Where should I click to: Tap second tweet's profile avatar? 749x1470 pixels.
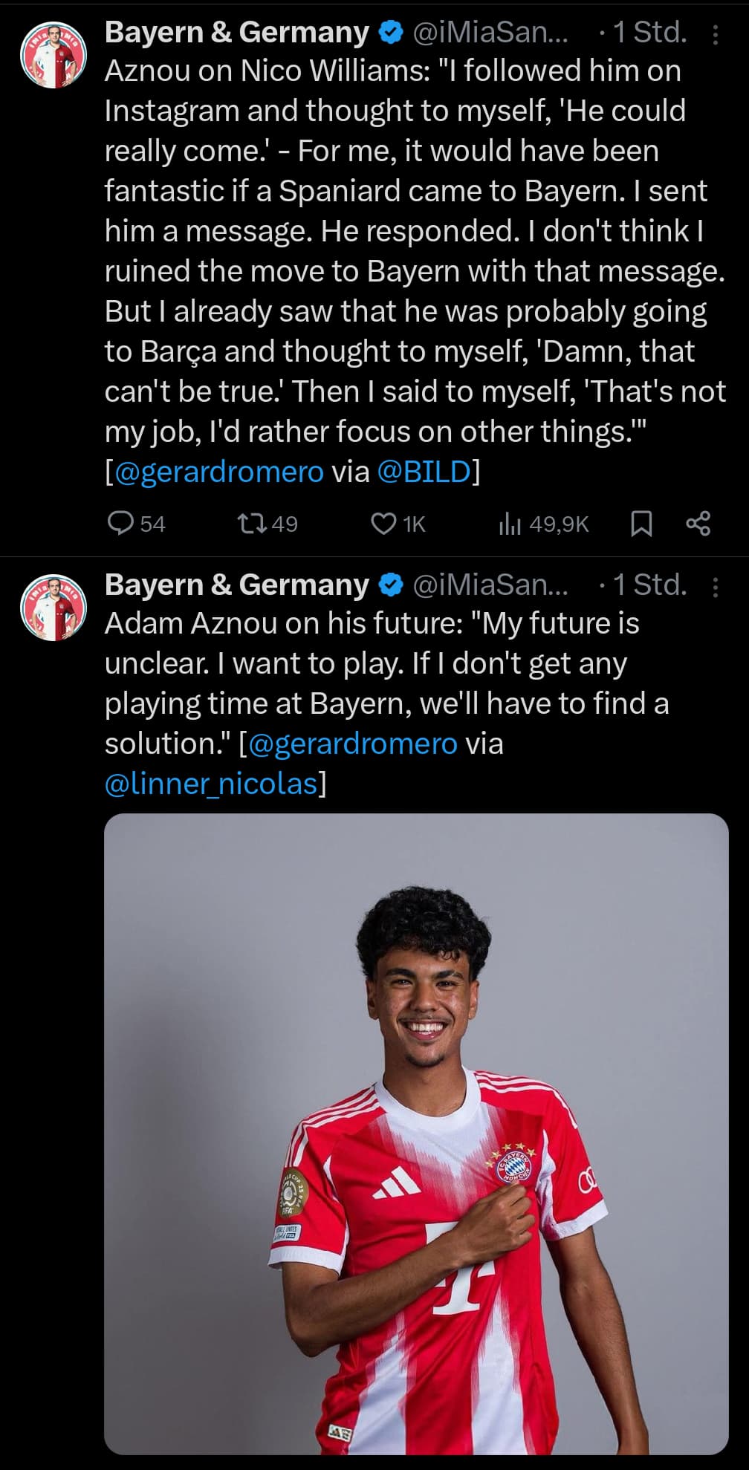tap(53, 608)
